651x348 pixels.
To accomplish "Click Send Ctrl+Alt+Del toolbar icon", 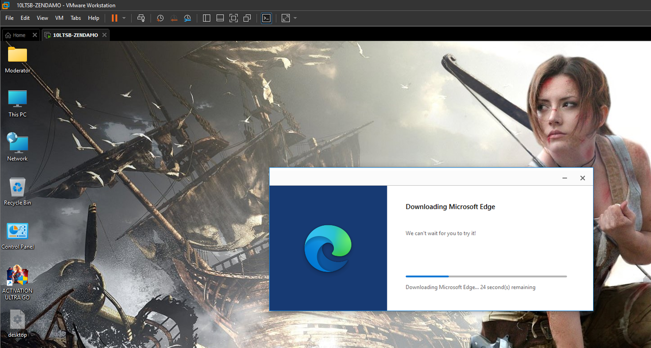I will (141, 18).
